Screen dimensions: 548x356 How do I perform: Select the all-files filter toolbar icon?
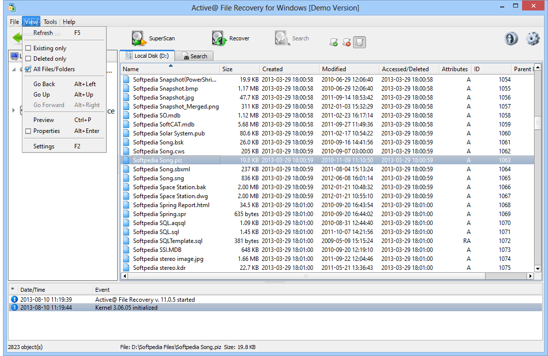[x=360, y=42]
